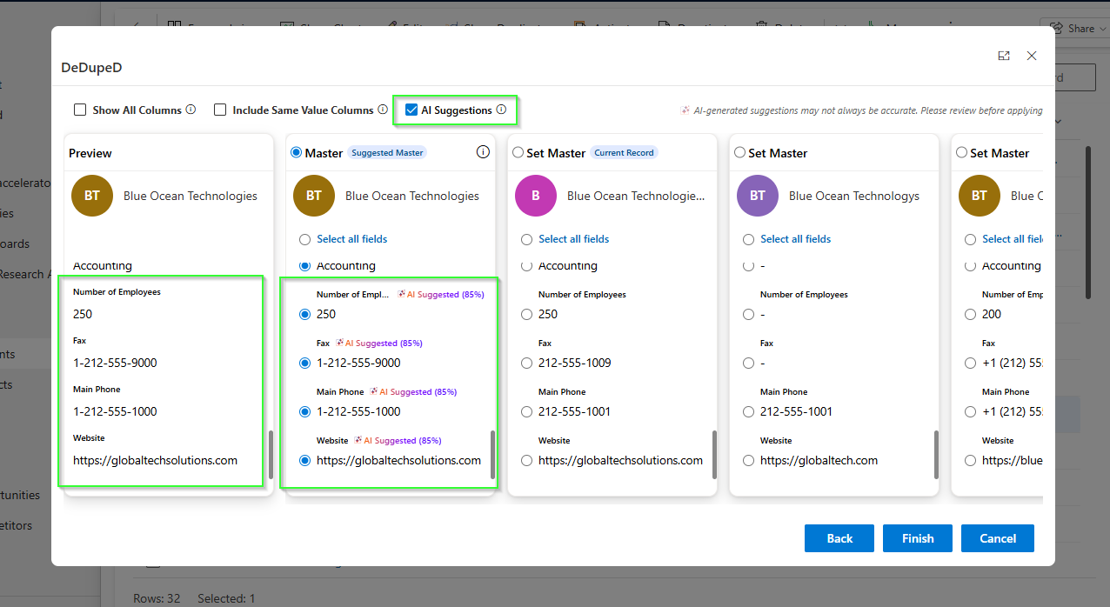This screenshot has width=1110, height=607.
Task: Click the Selected: 1 status text
Action: 228,598
